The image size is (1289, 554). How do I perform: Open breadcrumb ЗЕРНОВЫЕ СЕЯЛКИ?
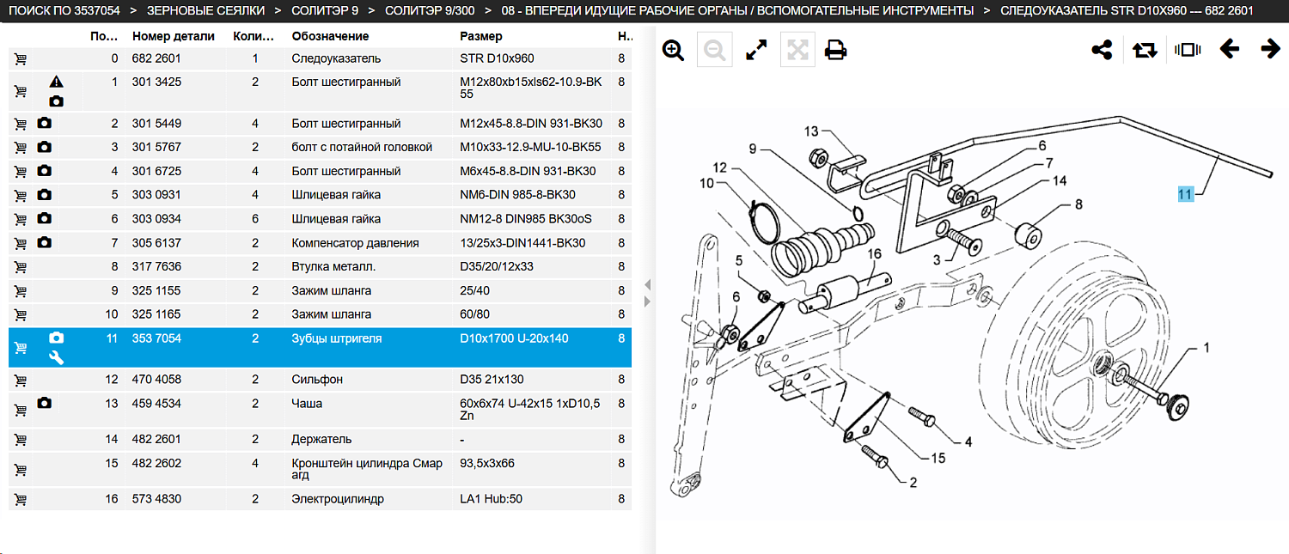point(206,11)
